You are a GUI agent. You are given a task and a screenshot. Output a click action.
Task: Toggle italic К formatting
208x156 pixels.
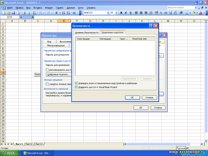[x=126, y=13]
